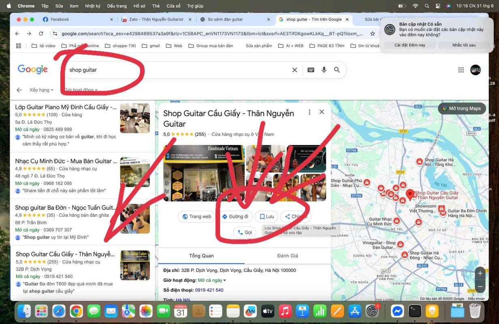This screenshot has width=499, height=324.
Task: Open the Apple menu
Action: point(9,6)
